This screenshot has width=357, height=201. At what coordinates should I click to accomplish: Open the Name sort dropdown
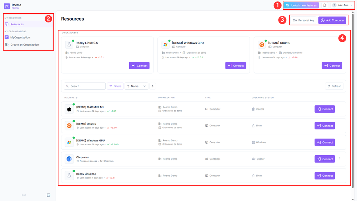136,86
